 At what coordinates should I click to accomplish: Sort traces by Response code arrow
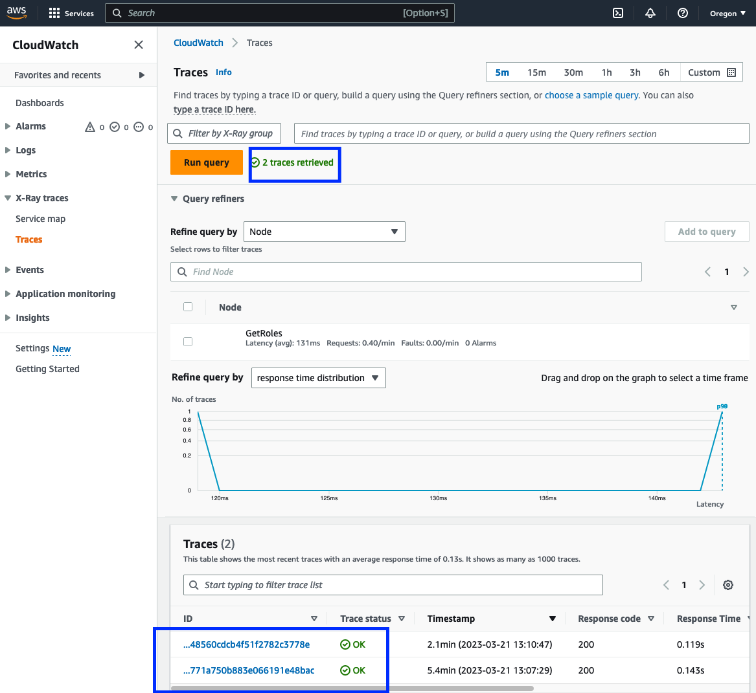click(x=651, y=619)
